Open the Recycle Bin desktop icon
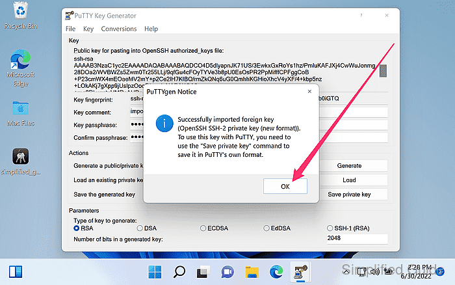The image size is (455, 285). pyautogui.click(x=21, y=16)
